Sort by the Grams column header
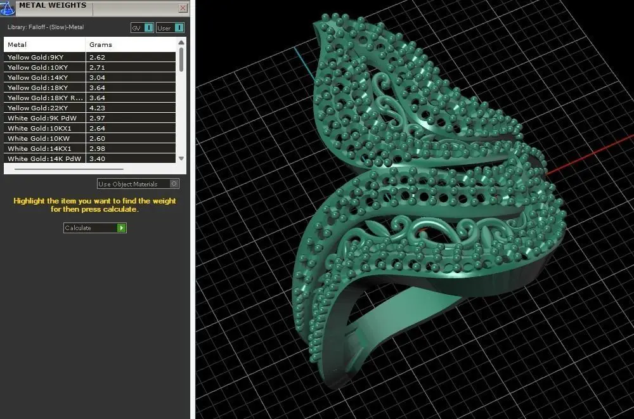The width and height of the screenshot is (634, 419). (x=130, y=44)
